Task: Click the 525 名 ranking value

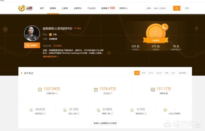Action: (135, 46)
